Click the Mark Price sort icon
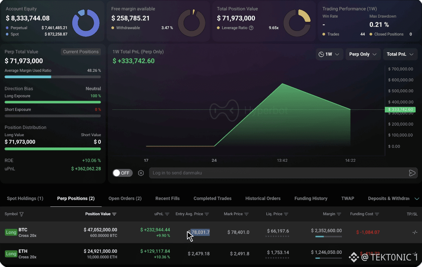 (246, 214)
